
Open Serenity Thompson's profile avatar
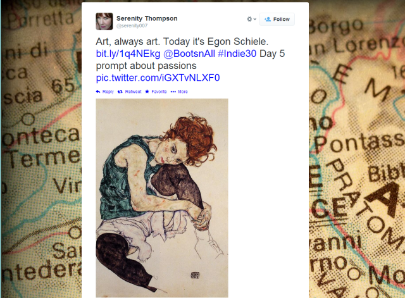104,21
